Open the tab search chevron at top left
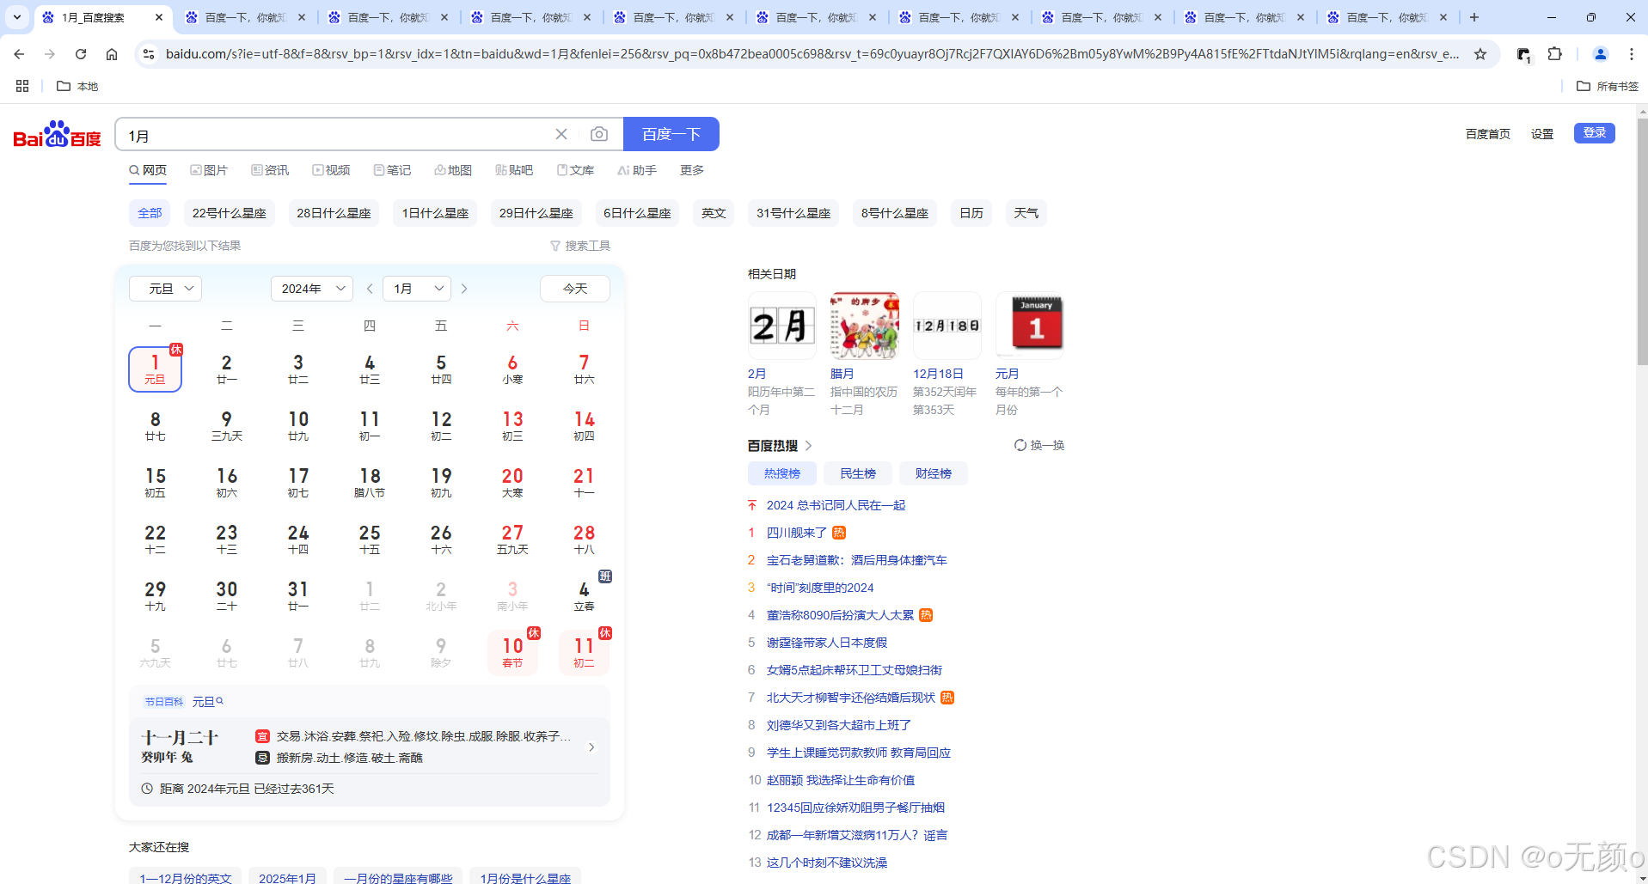 click(x=17, y=17)
